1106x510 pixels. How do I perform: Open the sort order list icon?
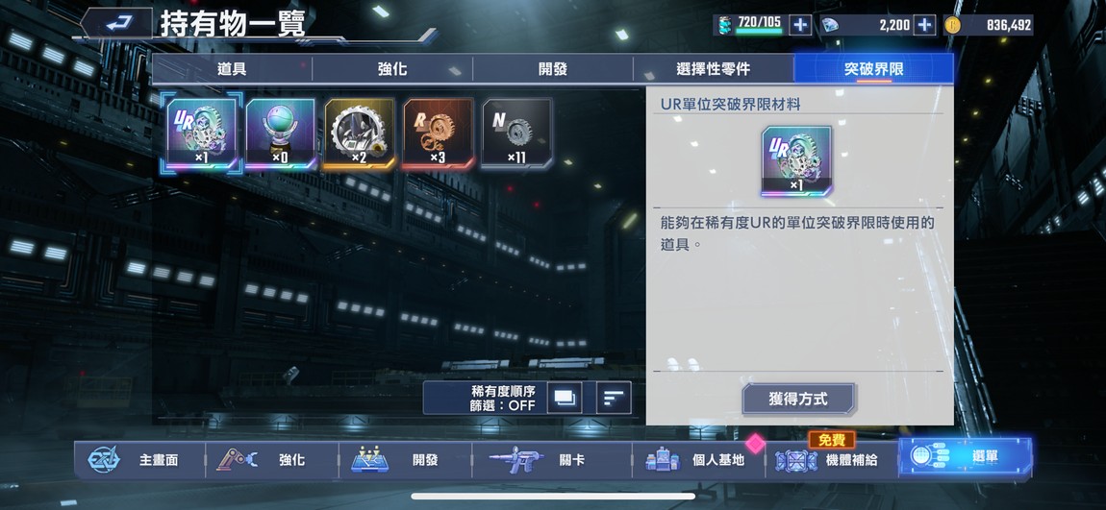pos(614,398)
